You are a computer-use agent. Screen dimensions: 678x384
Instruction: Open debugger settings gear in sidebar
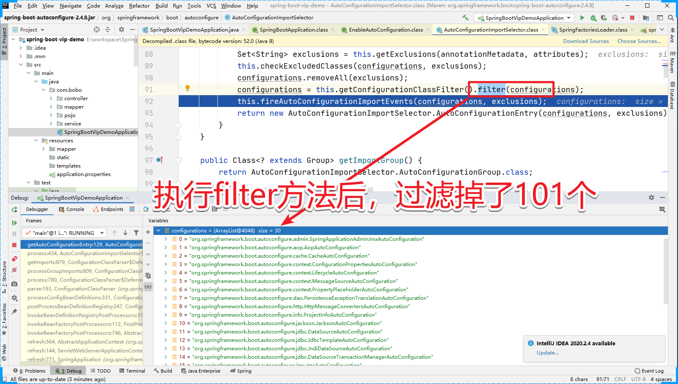coord(14,298)
